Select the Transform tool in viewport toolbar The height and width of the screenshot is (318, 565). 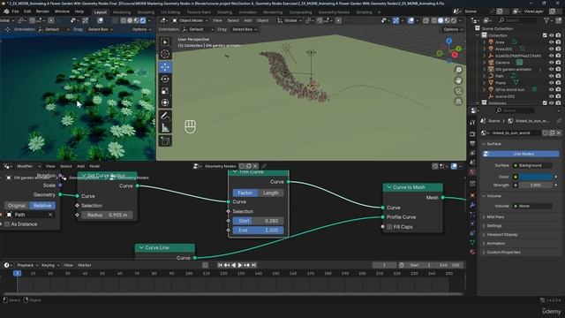coord(165,102)
